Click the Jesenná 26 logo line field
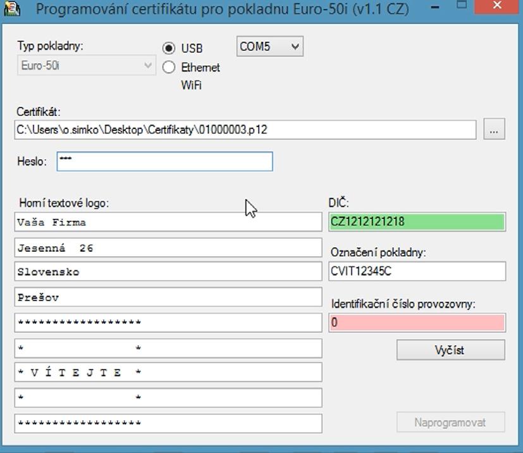 (168, 247)
